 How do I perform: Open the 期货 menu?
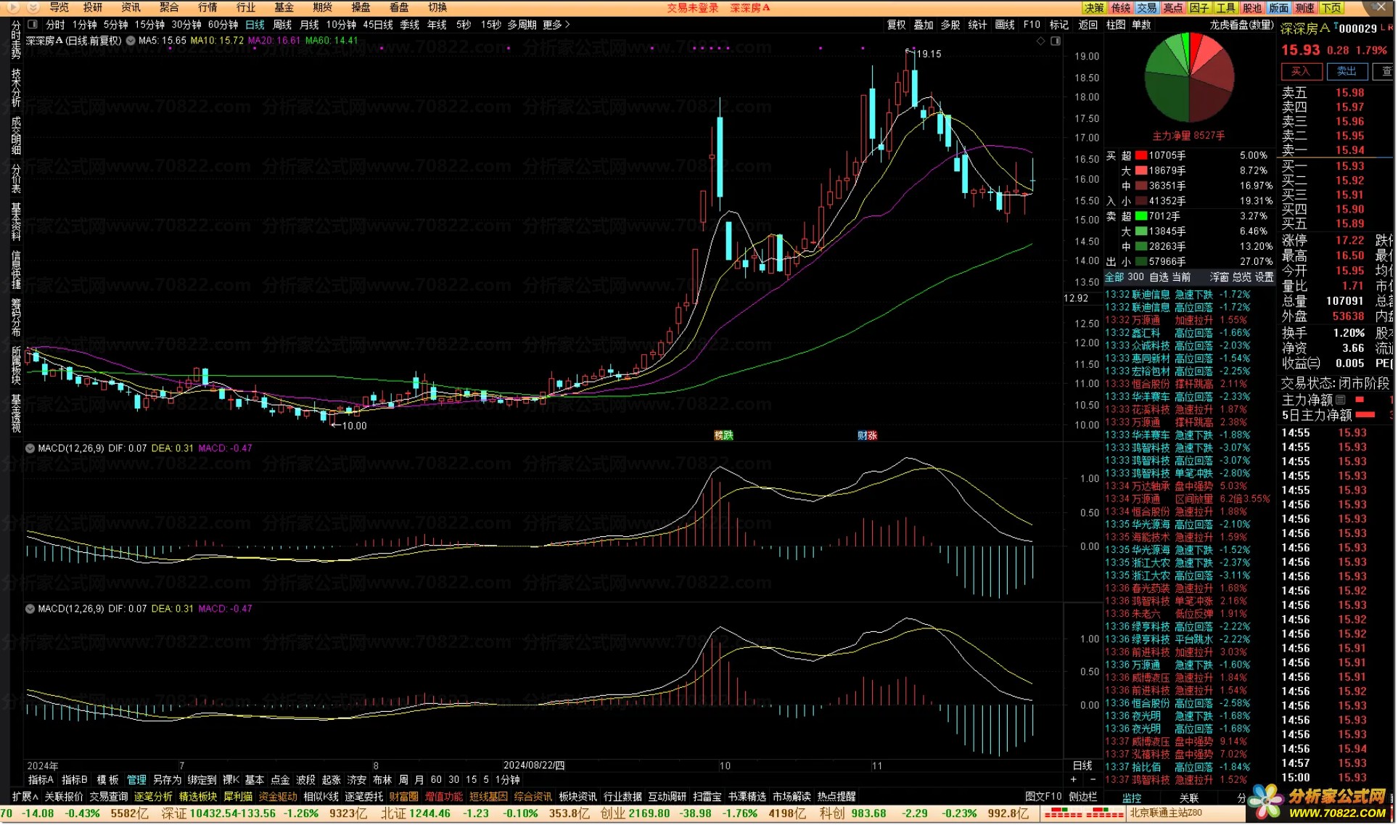[x=323, y=7]
